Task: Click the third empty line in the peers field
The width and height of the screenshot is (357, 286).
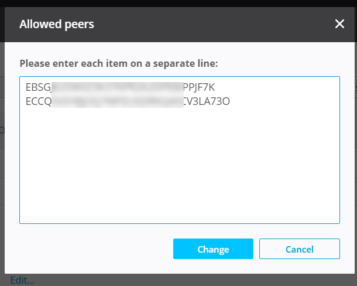Action: (117, 115)
